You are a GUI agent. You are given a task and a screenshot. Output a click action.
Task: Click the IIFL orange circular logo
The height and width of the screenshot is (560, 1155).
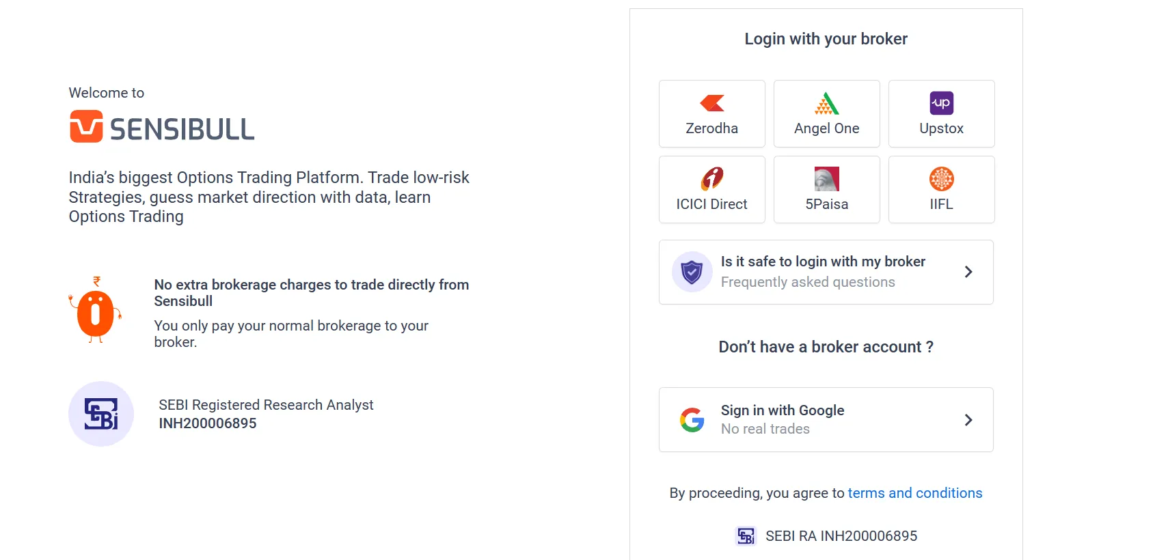point(941,179)
